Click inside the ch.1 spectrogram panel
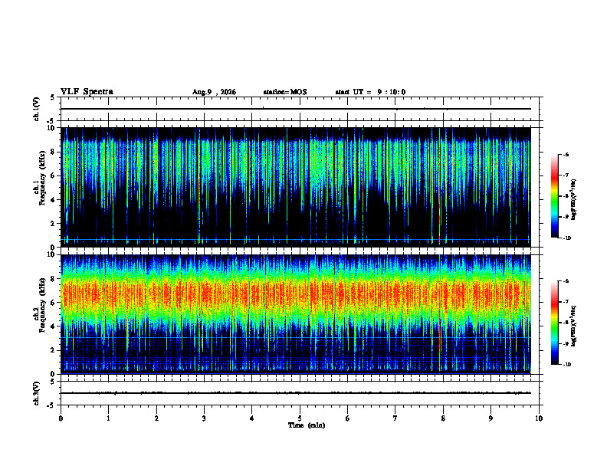This screenshot has height=469, width=607. pyautogui.click(x=296, y=187)
